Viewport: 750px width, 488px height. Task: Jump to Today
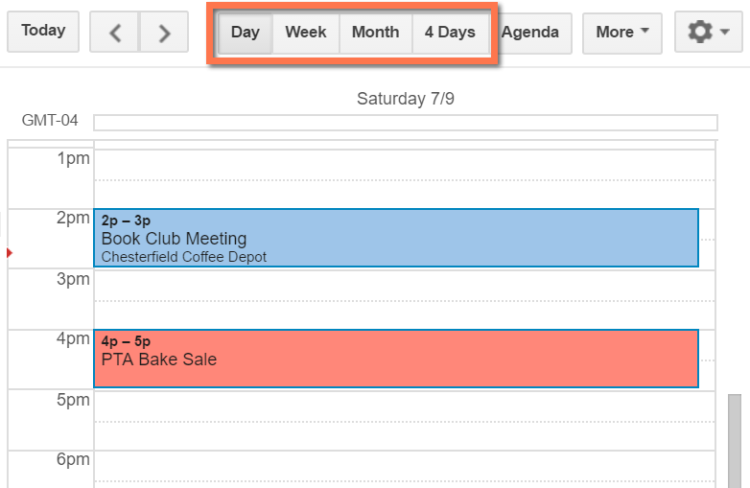tap(43, 31)
